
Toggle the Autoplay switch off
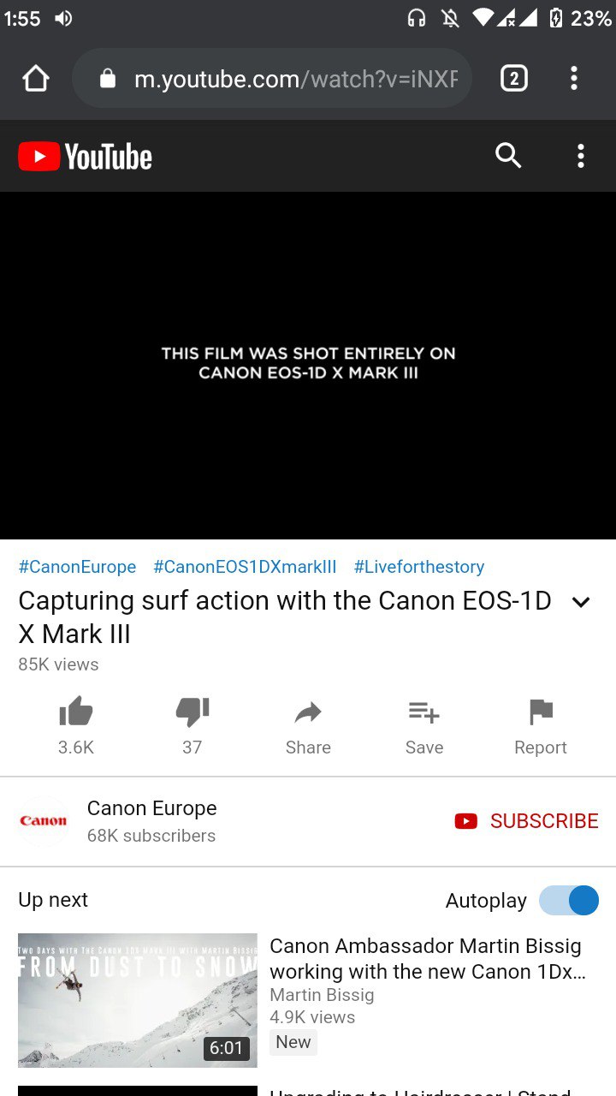click(569, 901)
